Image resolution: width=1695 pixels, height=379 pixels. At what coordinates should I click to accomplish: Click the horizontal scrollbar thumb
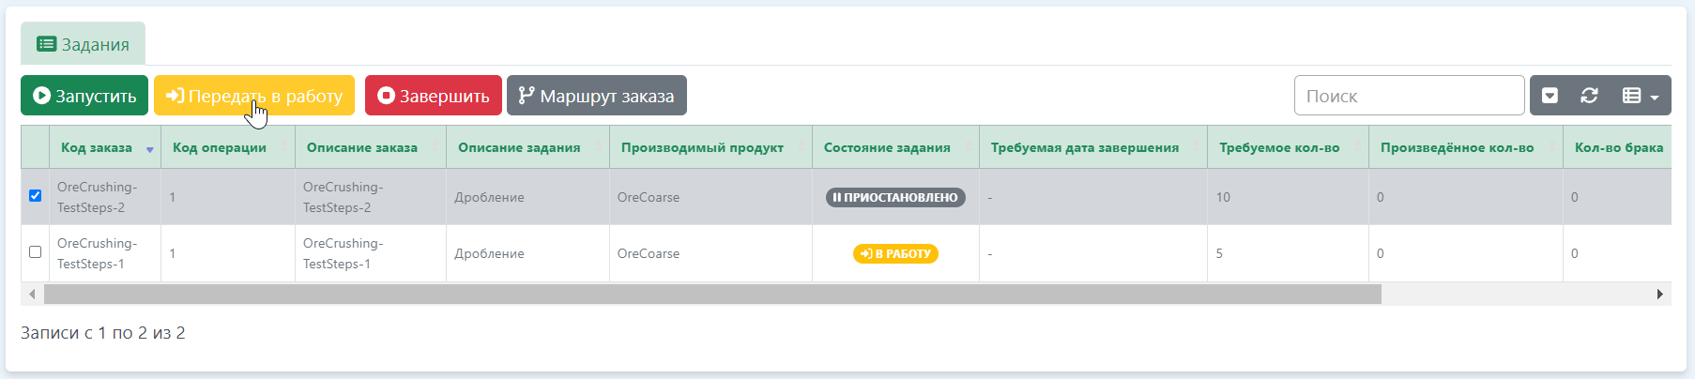[x=712, y=295]
